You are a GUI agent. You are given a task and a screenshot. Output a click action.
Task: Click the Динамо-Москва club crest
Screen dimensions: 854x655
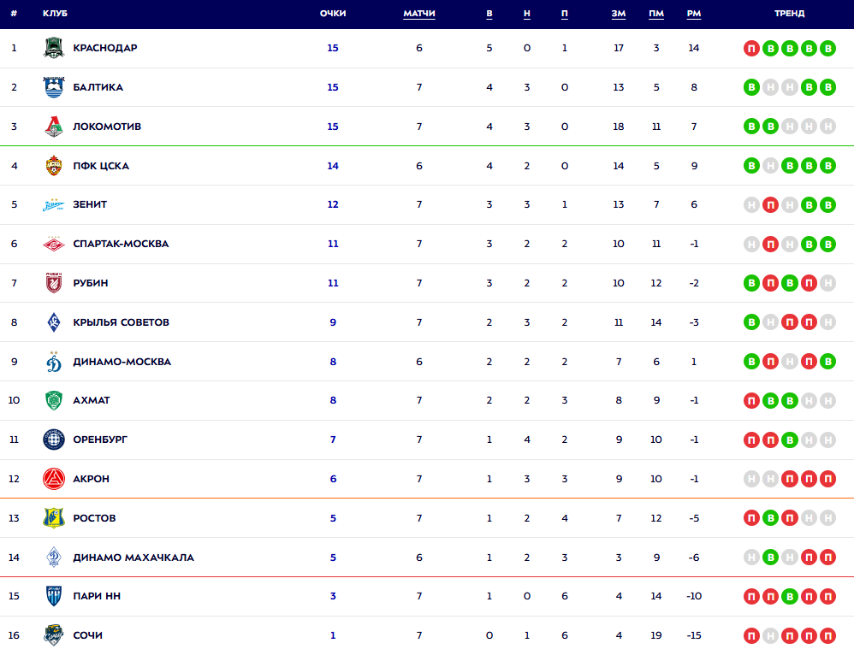(x=54, y=362)
